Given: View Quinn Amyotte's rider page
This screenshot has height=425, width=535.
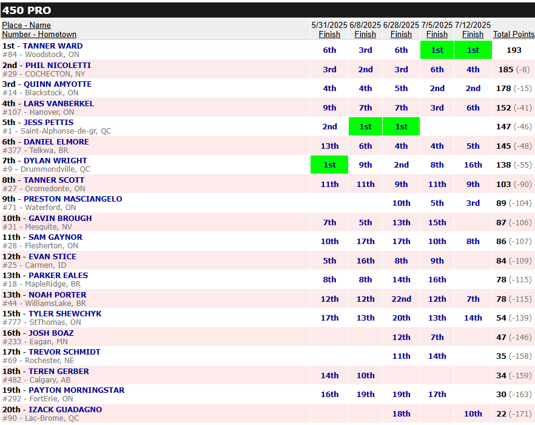Looking at the screenshot, I should (x=58, y=84).
